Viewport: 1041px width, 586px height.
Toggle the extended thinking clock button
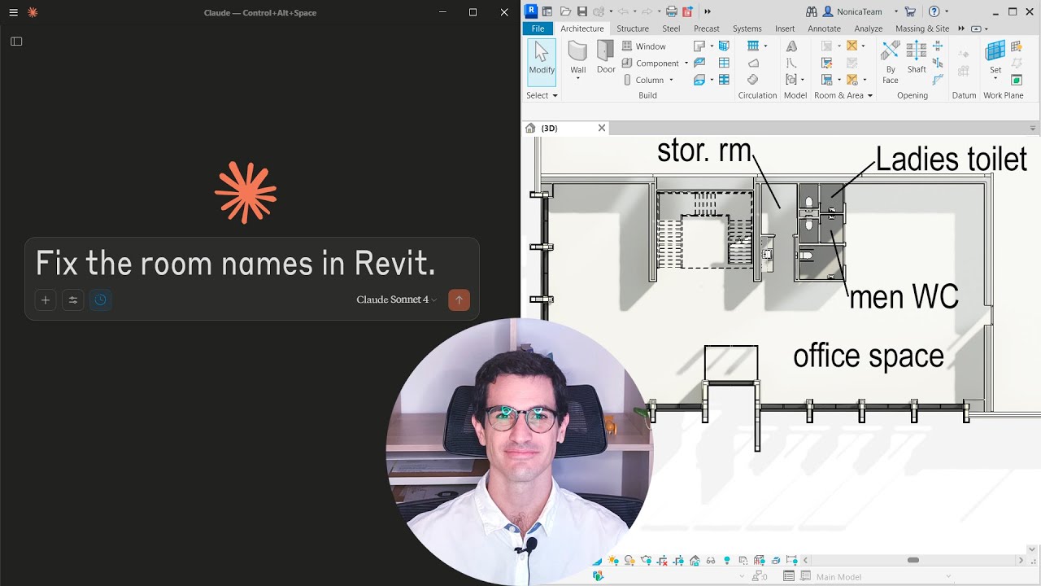[100, 300]
